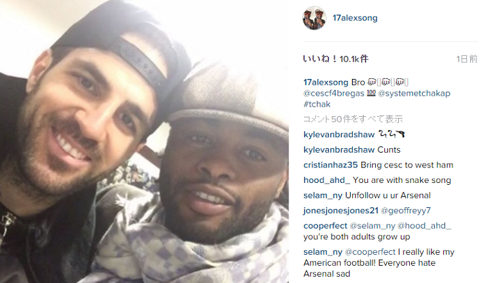Open the 17alexsong username in the header

coord(355,18)
